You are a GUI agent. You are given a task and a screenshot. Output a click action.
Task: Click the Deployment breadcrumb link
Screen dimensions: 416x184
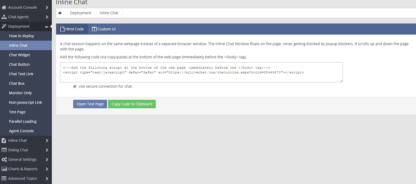(x=81, y=13)
